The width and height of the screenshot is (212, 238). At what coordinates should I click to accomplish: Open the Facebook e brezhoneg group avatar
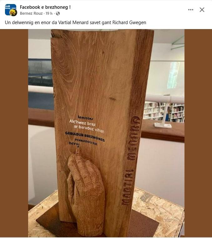click(10, 10)
